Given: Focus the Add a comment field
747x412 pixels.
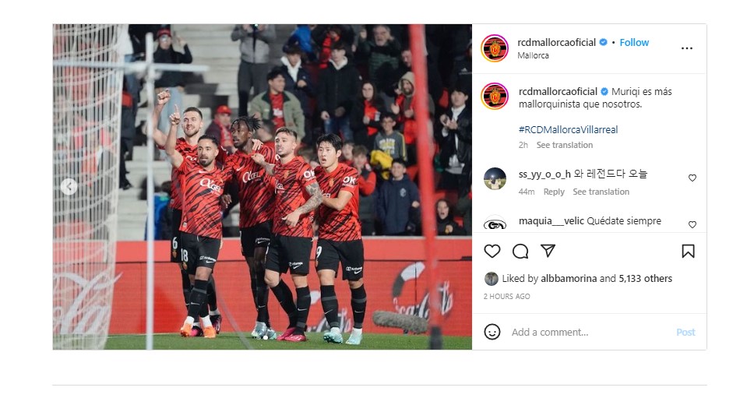Looking at the screenshot, I should pyautogui.click(x=590, y=332).
